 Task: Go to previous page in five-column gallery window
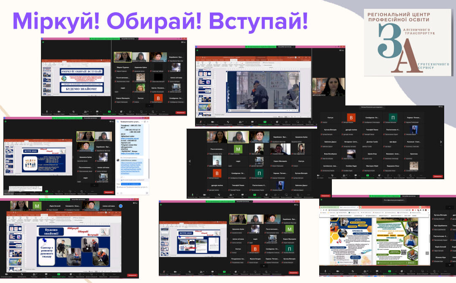click(x=190, y=161)
